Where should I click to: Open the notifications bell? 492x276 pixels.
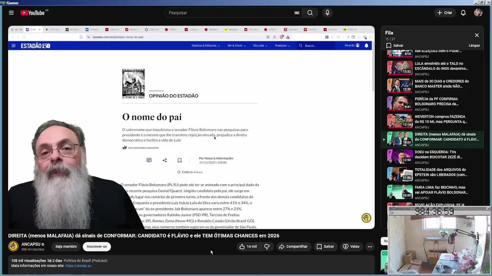point(463,13)
